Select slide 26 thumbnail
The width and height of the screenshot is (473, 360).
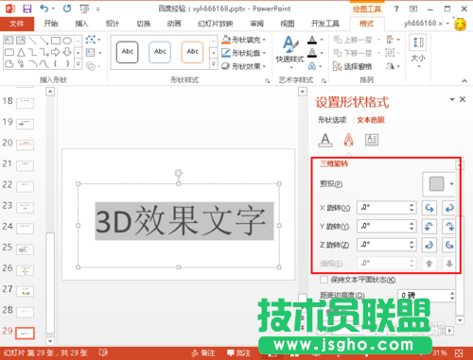pyautogui.click(x=25, y=270)
